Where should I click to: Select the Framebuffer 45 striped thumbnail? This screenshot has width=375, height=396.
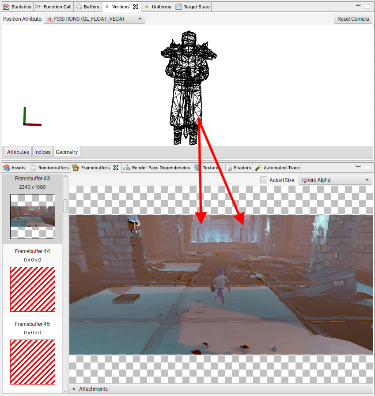[x=33, y=362]
